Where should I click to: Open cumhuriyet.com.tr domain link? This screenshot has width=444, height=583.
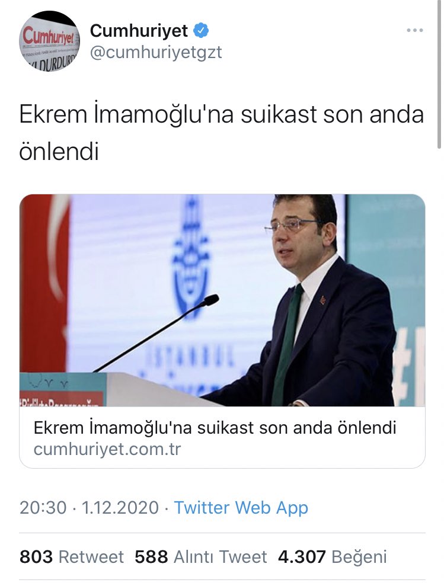point(107,449)
